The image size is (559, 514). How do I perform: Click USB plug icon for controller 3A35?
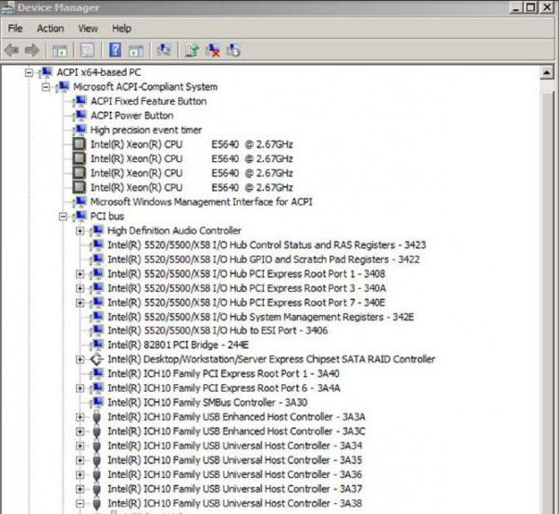(x=96, y=459)
